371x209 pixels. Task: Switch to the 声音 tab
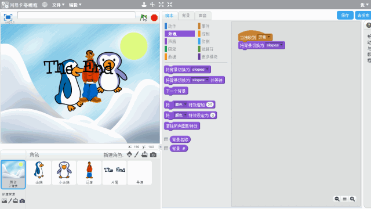tap(202, 16)
